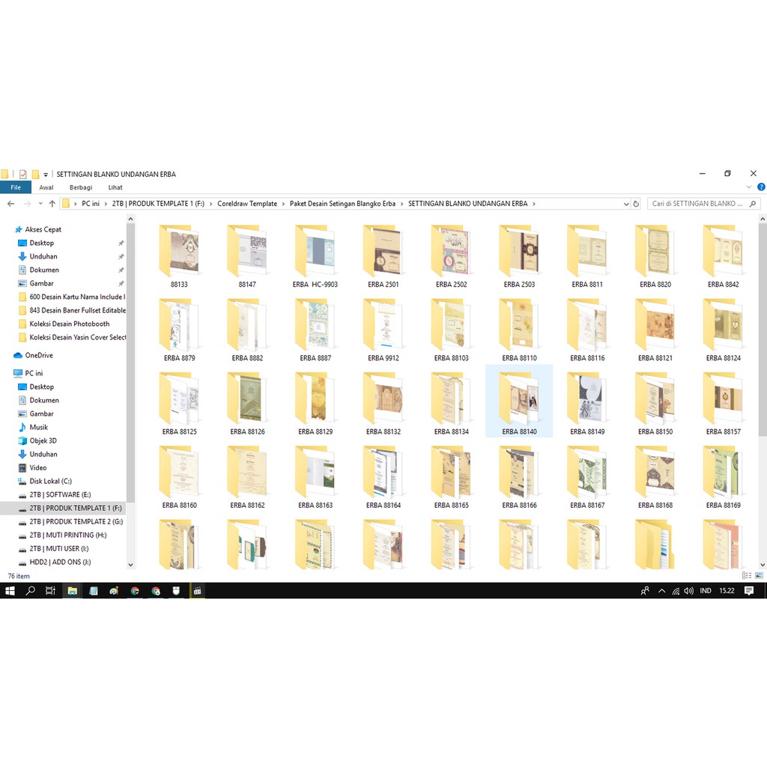Switch to the Lihat ribbon tab
The height and width of the screenshot is (767, 767).
tap(115, 187)
